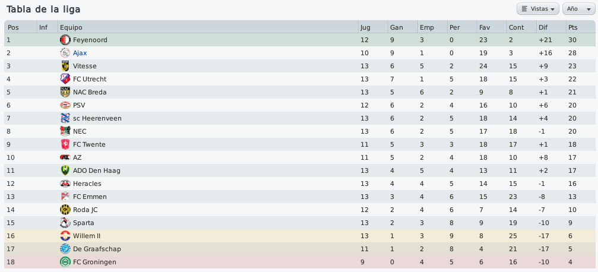Open the Ajax team link
This screenshot has height=272, width=598.
pyautogui.click(x=80, y=53)
